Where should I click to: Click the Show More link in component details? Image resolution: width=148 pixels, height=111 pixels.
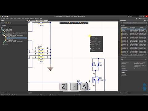coord(124,70)
